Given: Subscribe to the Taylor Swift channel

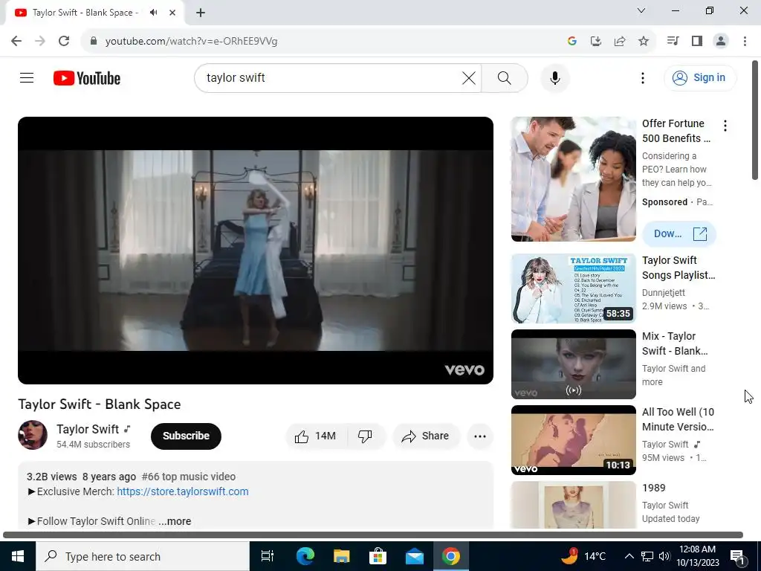Looking at the screenshot, I should point(186,436).
